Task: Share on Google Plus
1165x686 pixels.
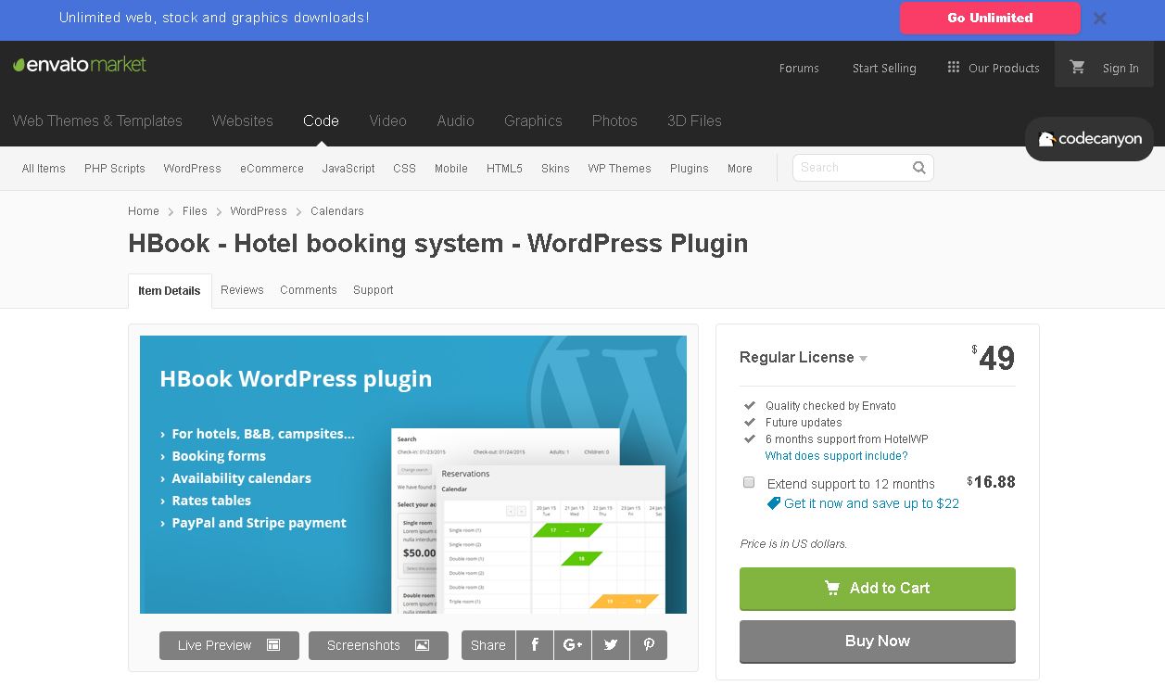Action: pyautogui.click(x=573, y=645)
